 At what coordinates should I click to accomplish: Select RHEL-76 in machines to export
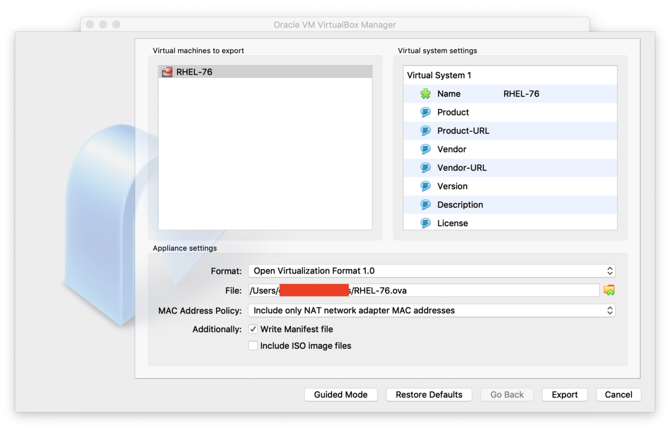click(x=265, y=72)
